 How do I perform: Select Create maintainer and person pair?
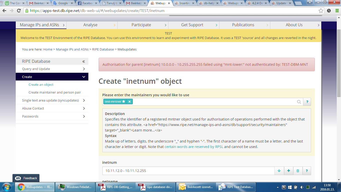coord(55,92)
